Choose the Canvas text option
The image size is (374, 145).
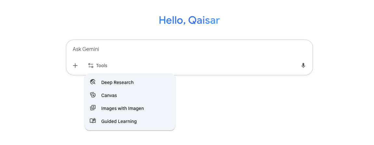point(109,95)
